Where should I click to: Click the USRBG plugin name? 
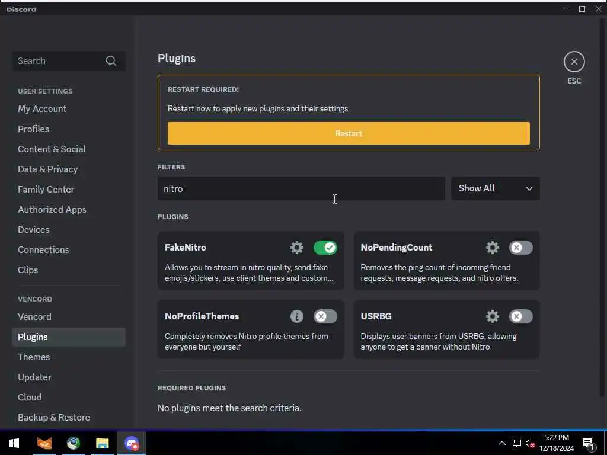click(376, 316)
